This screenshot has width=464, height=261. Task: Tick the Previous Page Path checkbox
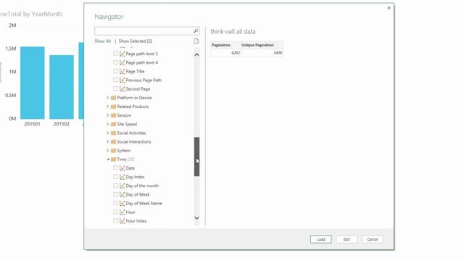click(x=116, y=80)
